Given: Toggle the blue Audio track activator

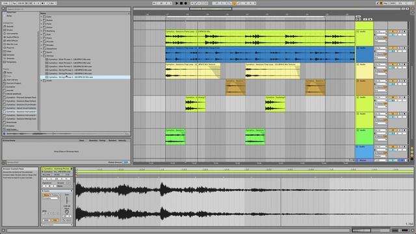Looking at the screenshot, I should (x=392, y=48).
